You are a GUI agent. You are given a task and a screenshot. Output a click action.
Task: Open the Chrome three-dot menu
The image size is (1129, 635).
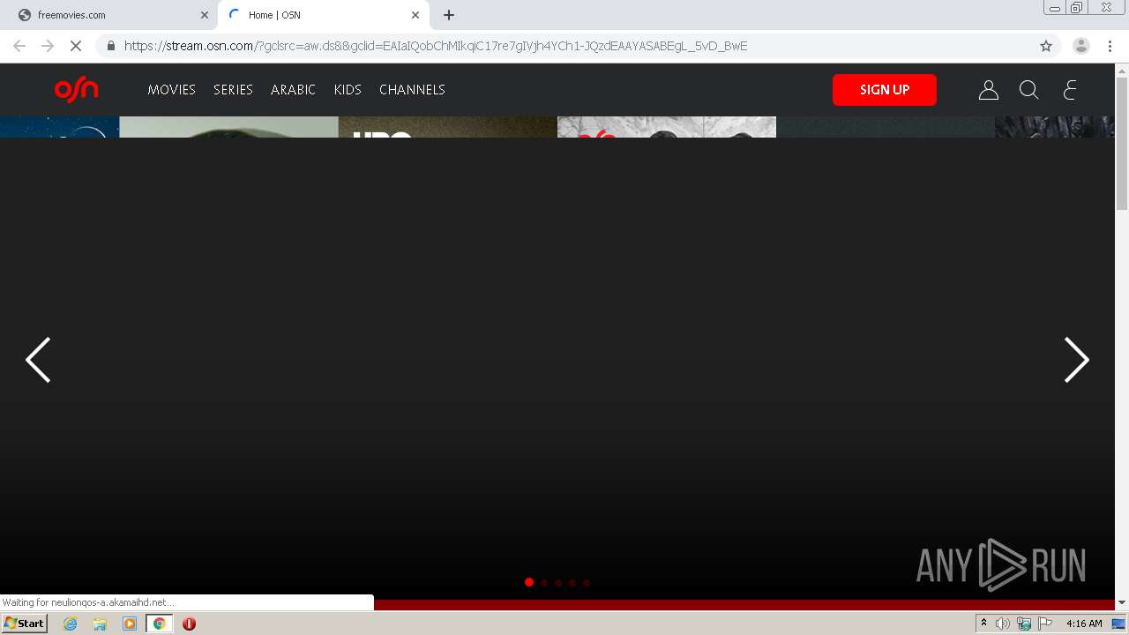tap(1110, 46)
